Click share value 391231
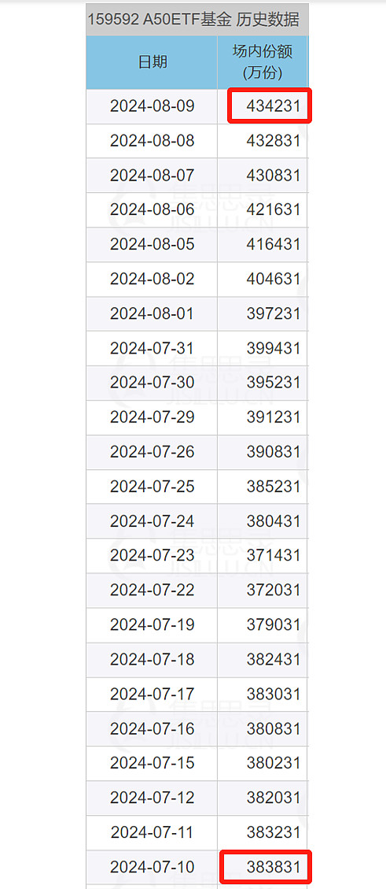The height and width of the screenshot is (889, 386). [x=274, y=417]
